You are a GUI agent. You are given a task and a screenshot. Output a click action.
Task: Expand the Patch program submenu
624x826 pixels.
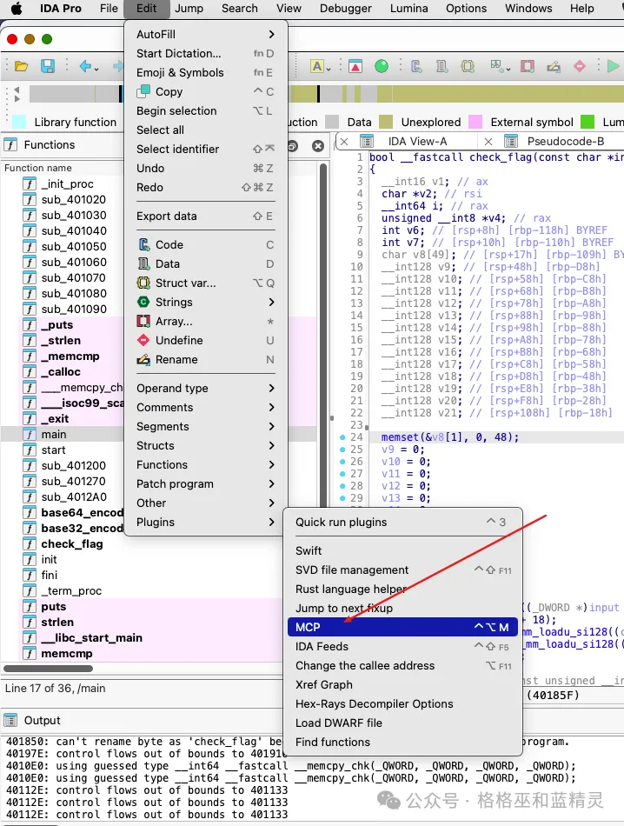[205, 484]
